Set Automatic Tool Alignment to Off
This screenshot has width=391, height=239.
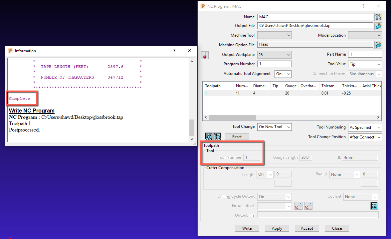pyautogui.click(x=283, y=74)
